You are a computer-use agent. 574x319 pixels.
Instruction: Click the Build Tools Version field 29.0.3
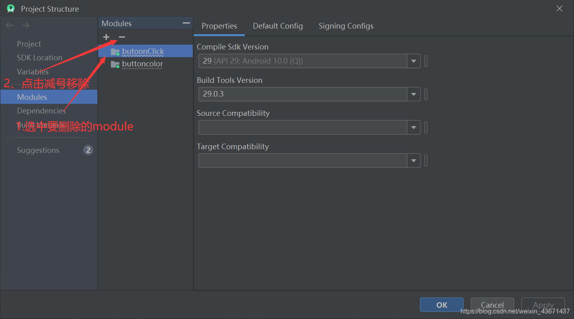point(303,94)
